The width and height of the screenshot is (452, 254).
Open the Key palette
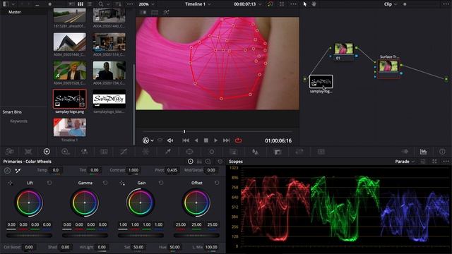278,152
